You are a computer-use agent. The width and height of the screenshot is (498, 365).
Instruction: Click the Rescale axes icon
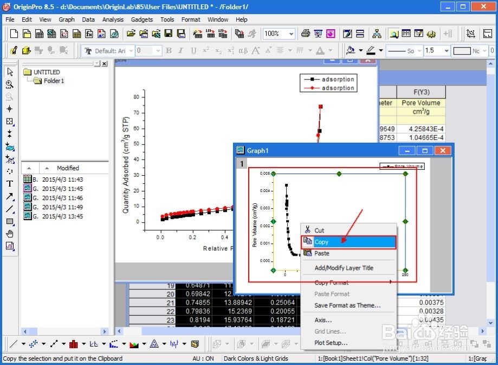[x=470, y=34]
